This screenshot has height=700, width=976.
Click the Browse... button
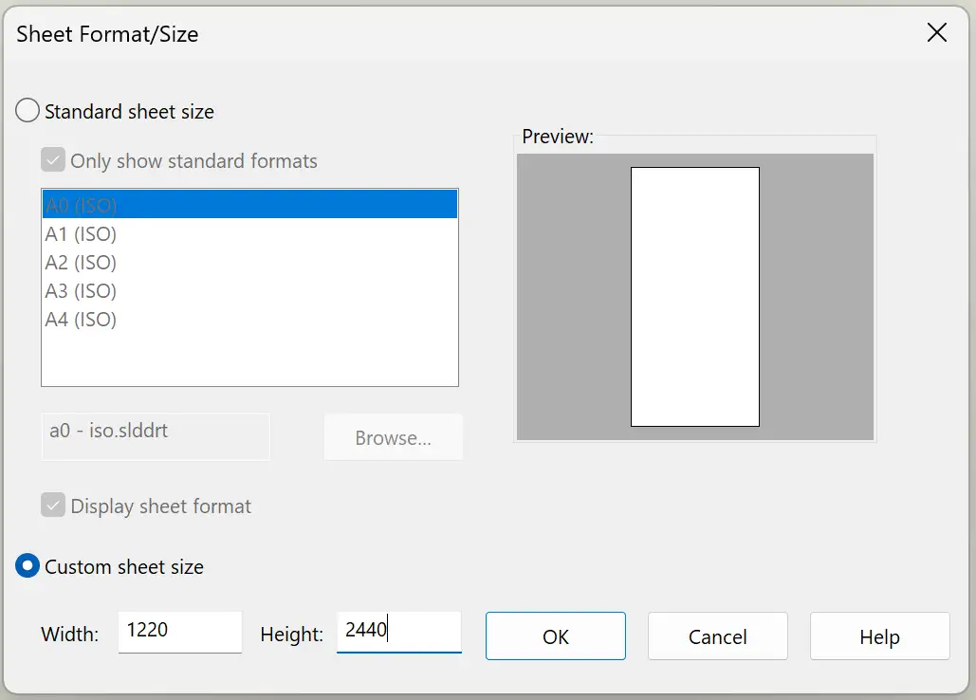(393, 437)
